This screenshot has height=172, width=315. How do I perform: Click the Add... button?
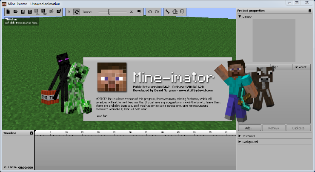(249, 128)
